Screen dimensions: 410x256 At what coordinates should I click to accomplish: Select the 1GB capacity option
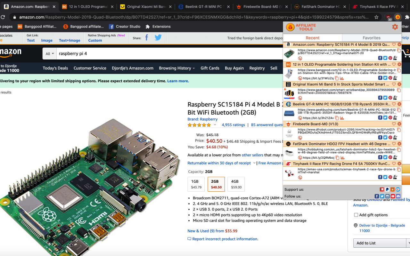coord(196,184)
